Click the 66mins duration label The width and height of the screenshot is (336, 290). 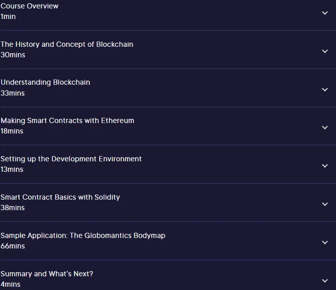click(x=13, y=246)
